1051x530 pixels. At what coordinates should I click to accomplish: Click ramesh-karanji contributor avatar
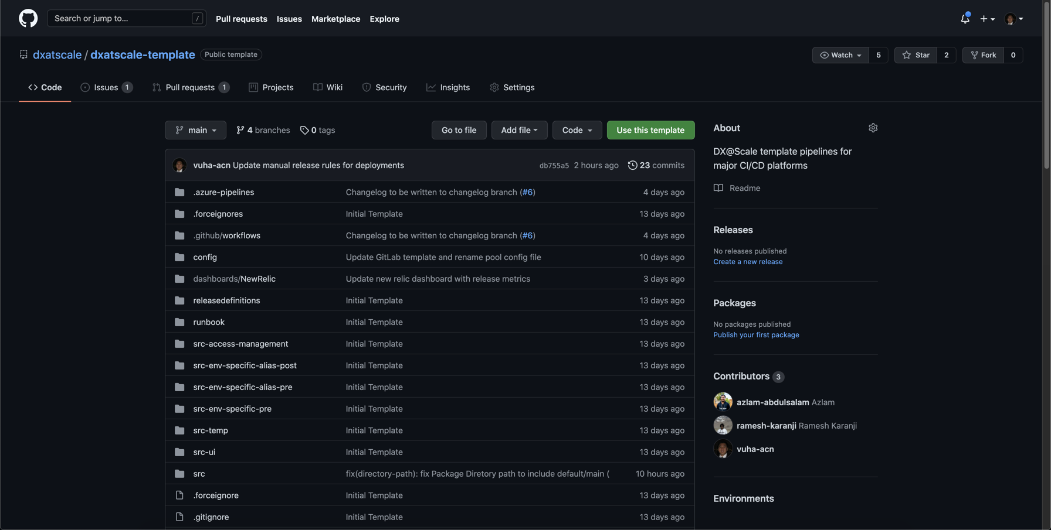(723, 425)
